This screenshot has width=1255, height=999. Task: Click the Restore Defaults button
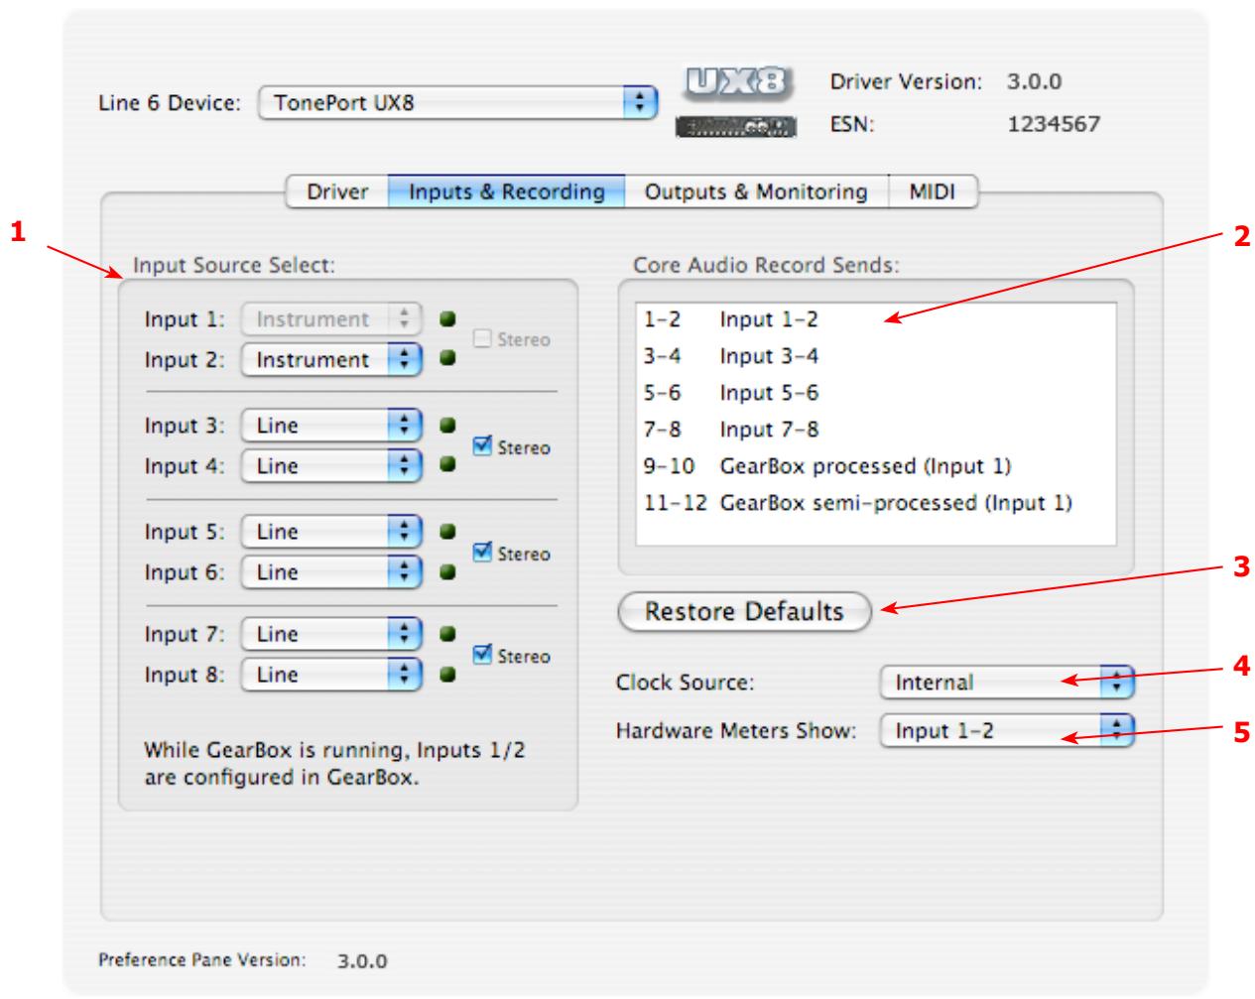tap(744, 611)
